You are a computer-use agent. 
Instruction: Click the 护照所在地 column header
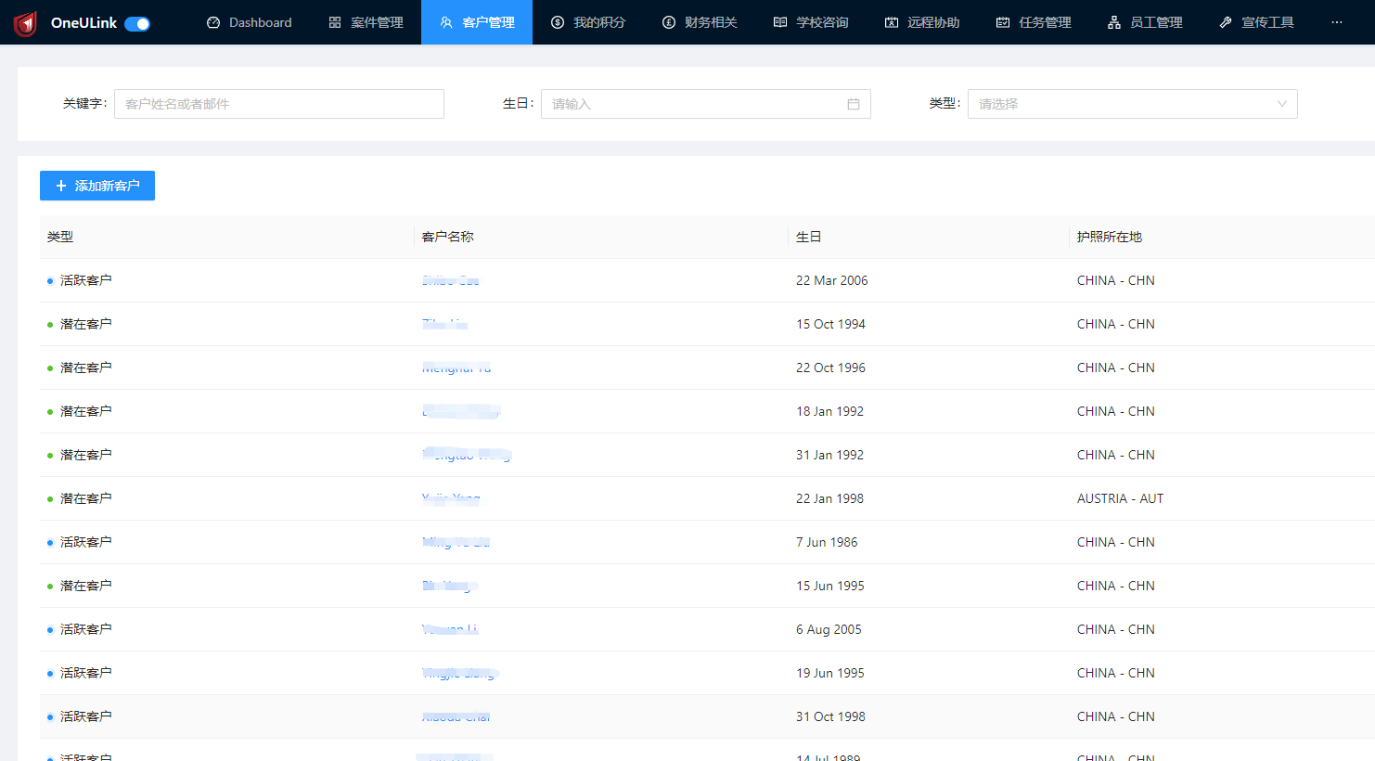pos(1110,237)
